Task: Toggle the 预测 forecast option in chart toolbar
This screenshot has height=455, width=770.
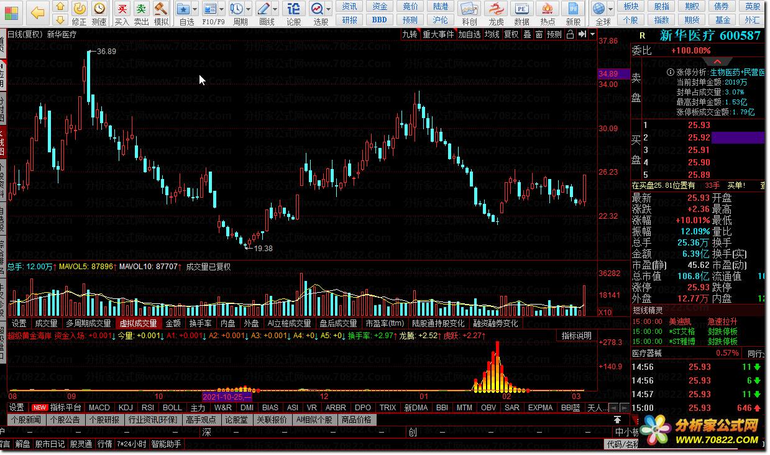Action: (x=554, y=35)
